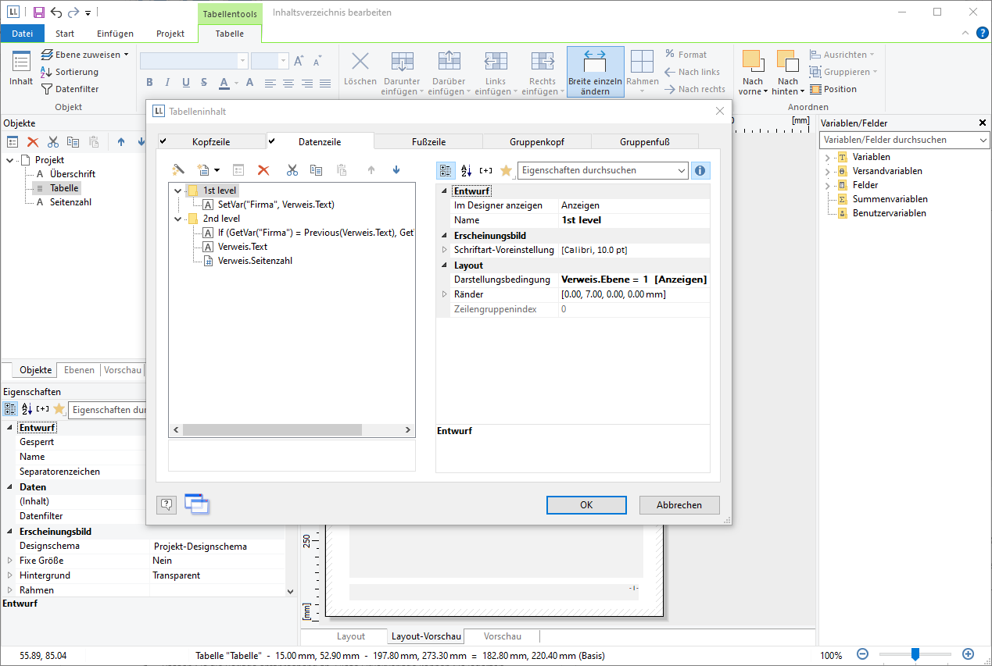Image resolution: width=992 pixels, height=666 pixels.
Task: Click the OK button
Action: (586, 505)
